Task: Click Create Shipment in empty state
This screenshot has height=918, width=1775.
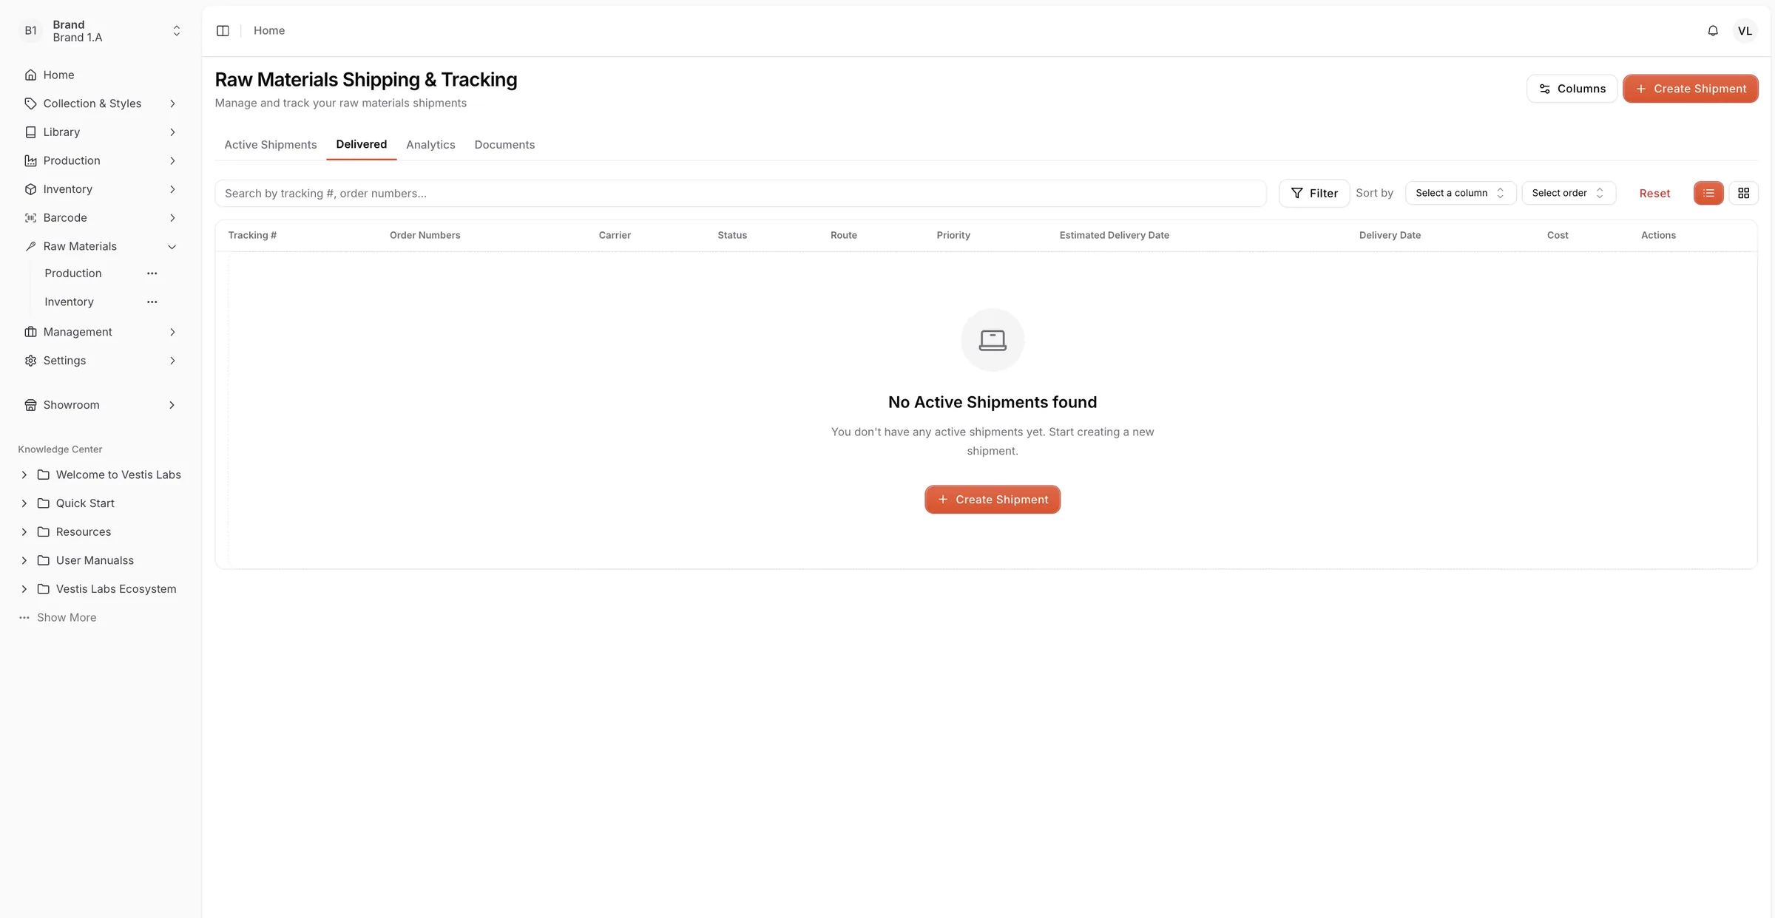Action: click(x=993, y=500)
